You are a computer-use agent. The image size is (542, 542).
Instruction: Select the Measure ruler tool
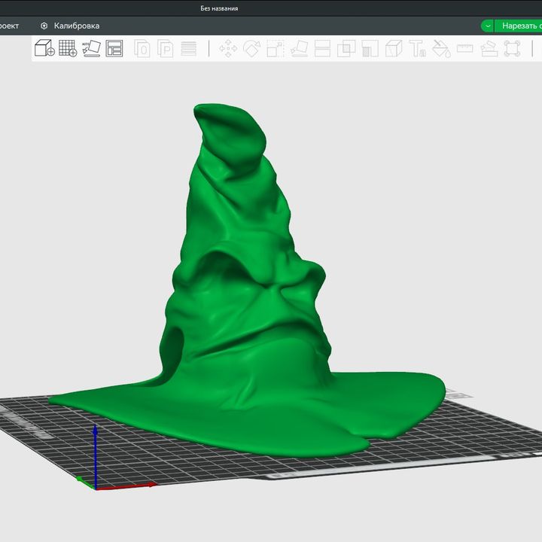coord(464,49)
